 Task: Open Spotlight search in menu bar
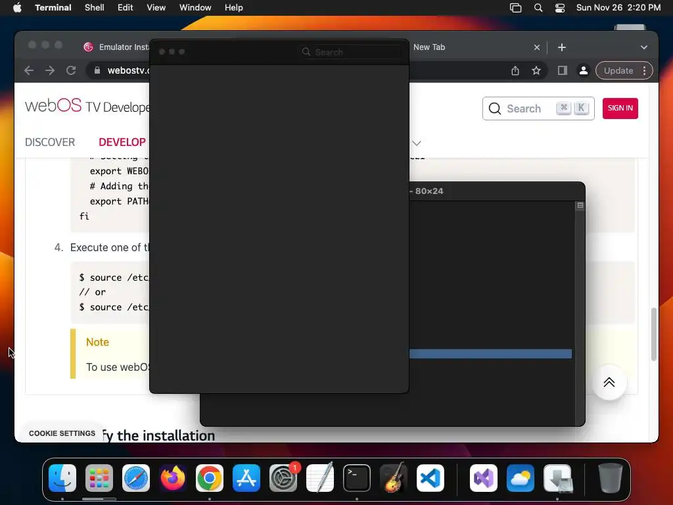tap(538, 8)
